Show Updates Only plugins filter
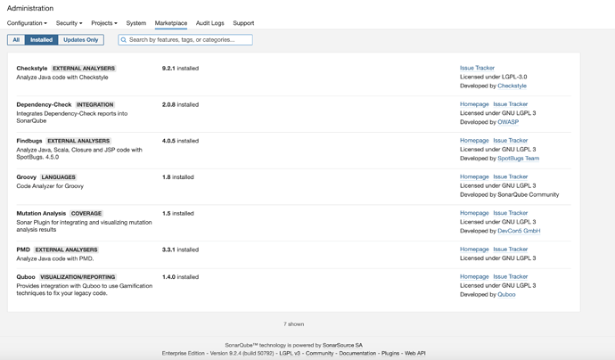 [x=81, y=39]
